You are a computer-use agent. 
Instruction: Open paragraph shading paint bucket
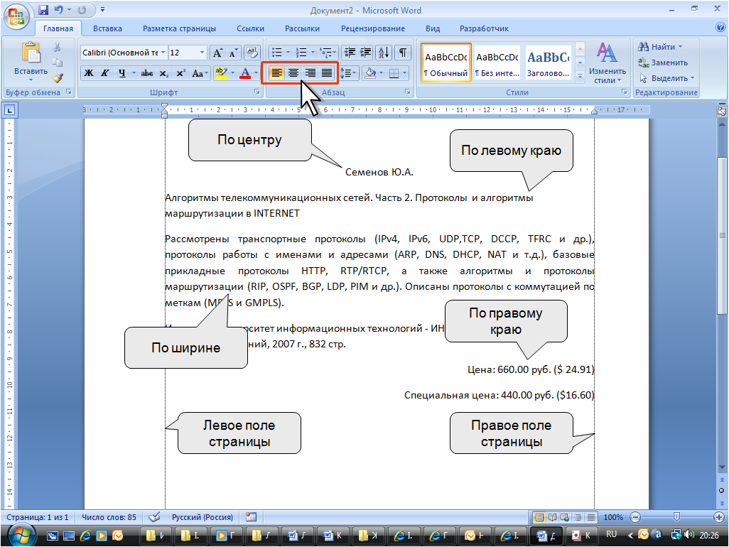tap(370, 73)
